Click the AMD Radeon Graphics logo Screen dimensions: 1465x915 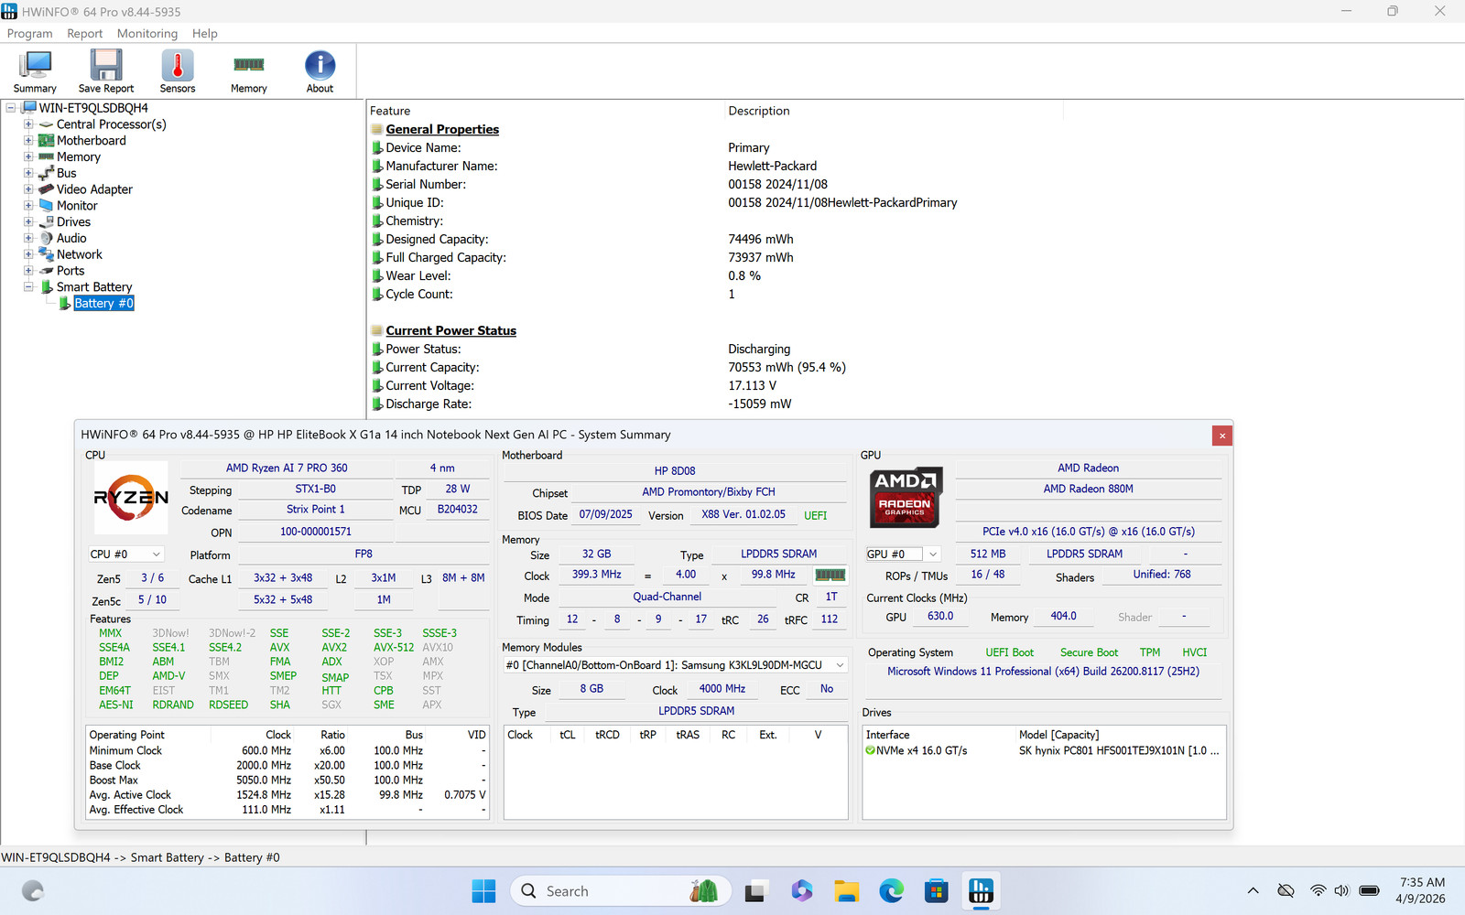905,496
